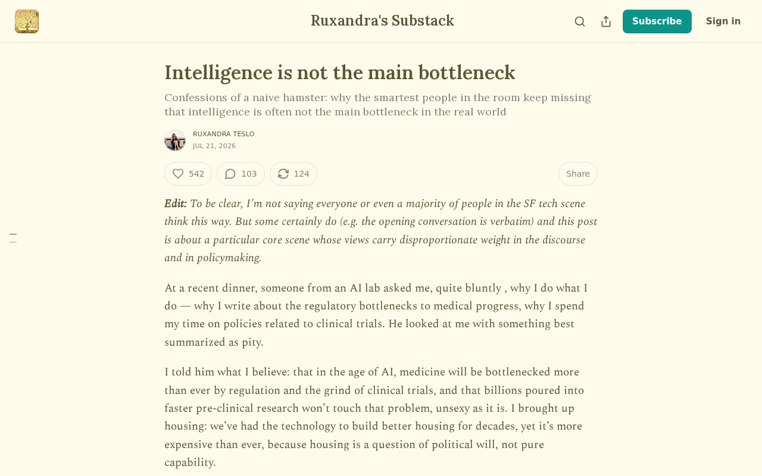The image size is (762, 476).
Task: Open the search magnifier icon
Action: 580,21
